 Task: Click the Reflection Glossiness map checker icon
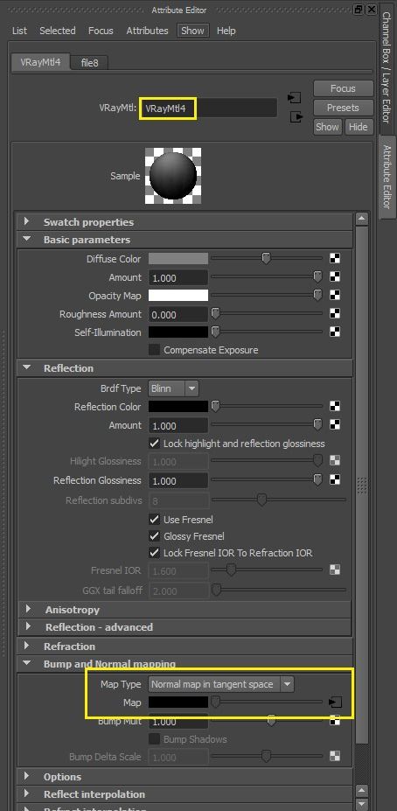335,480
